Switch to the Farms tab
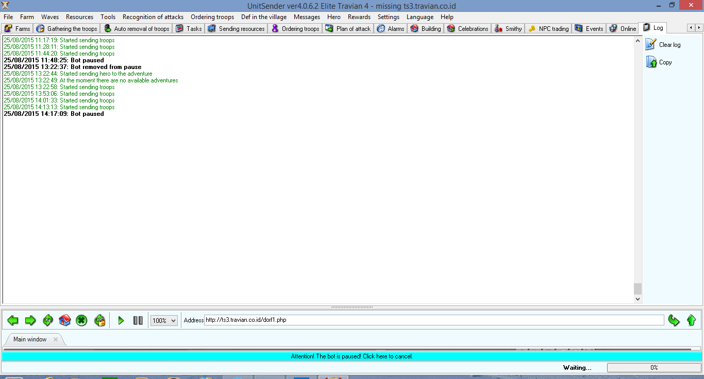This screenshot has width=704, height=379. click(17, 29)
